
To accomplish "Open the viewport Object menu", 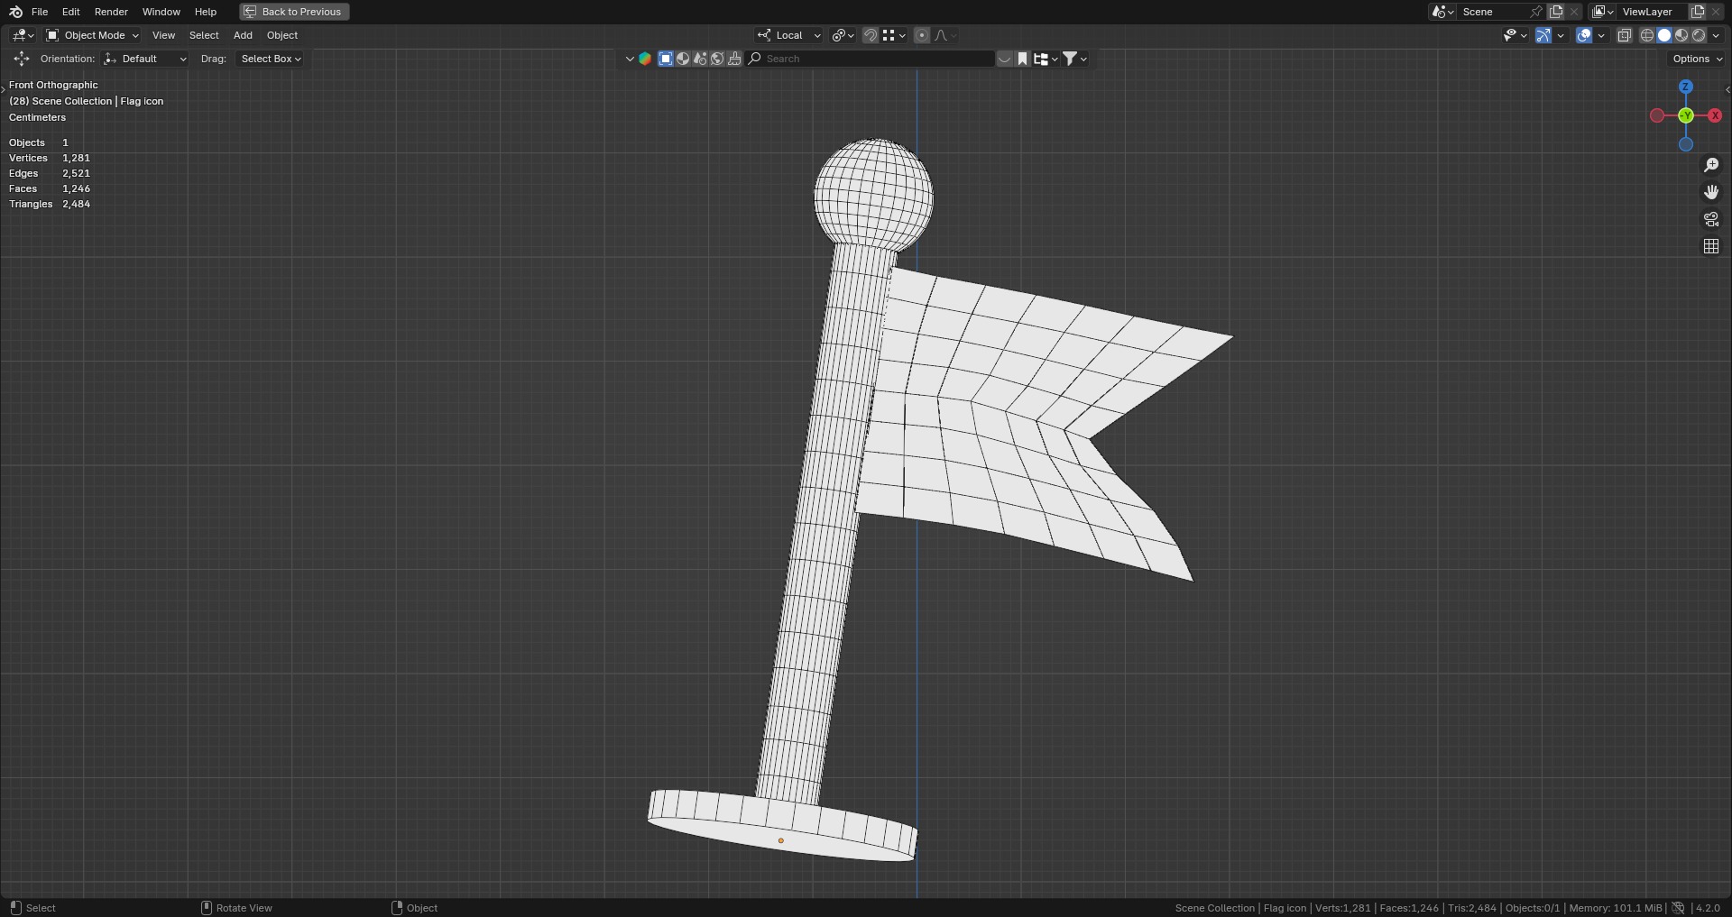I will point(282,35).
